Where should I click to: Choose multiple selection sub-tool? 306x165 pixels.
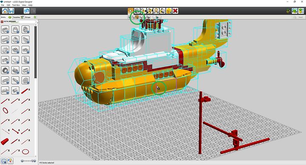(133, 17)
